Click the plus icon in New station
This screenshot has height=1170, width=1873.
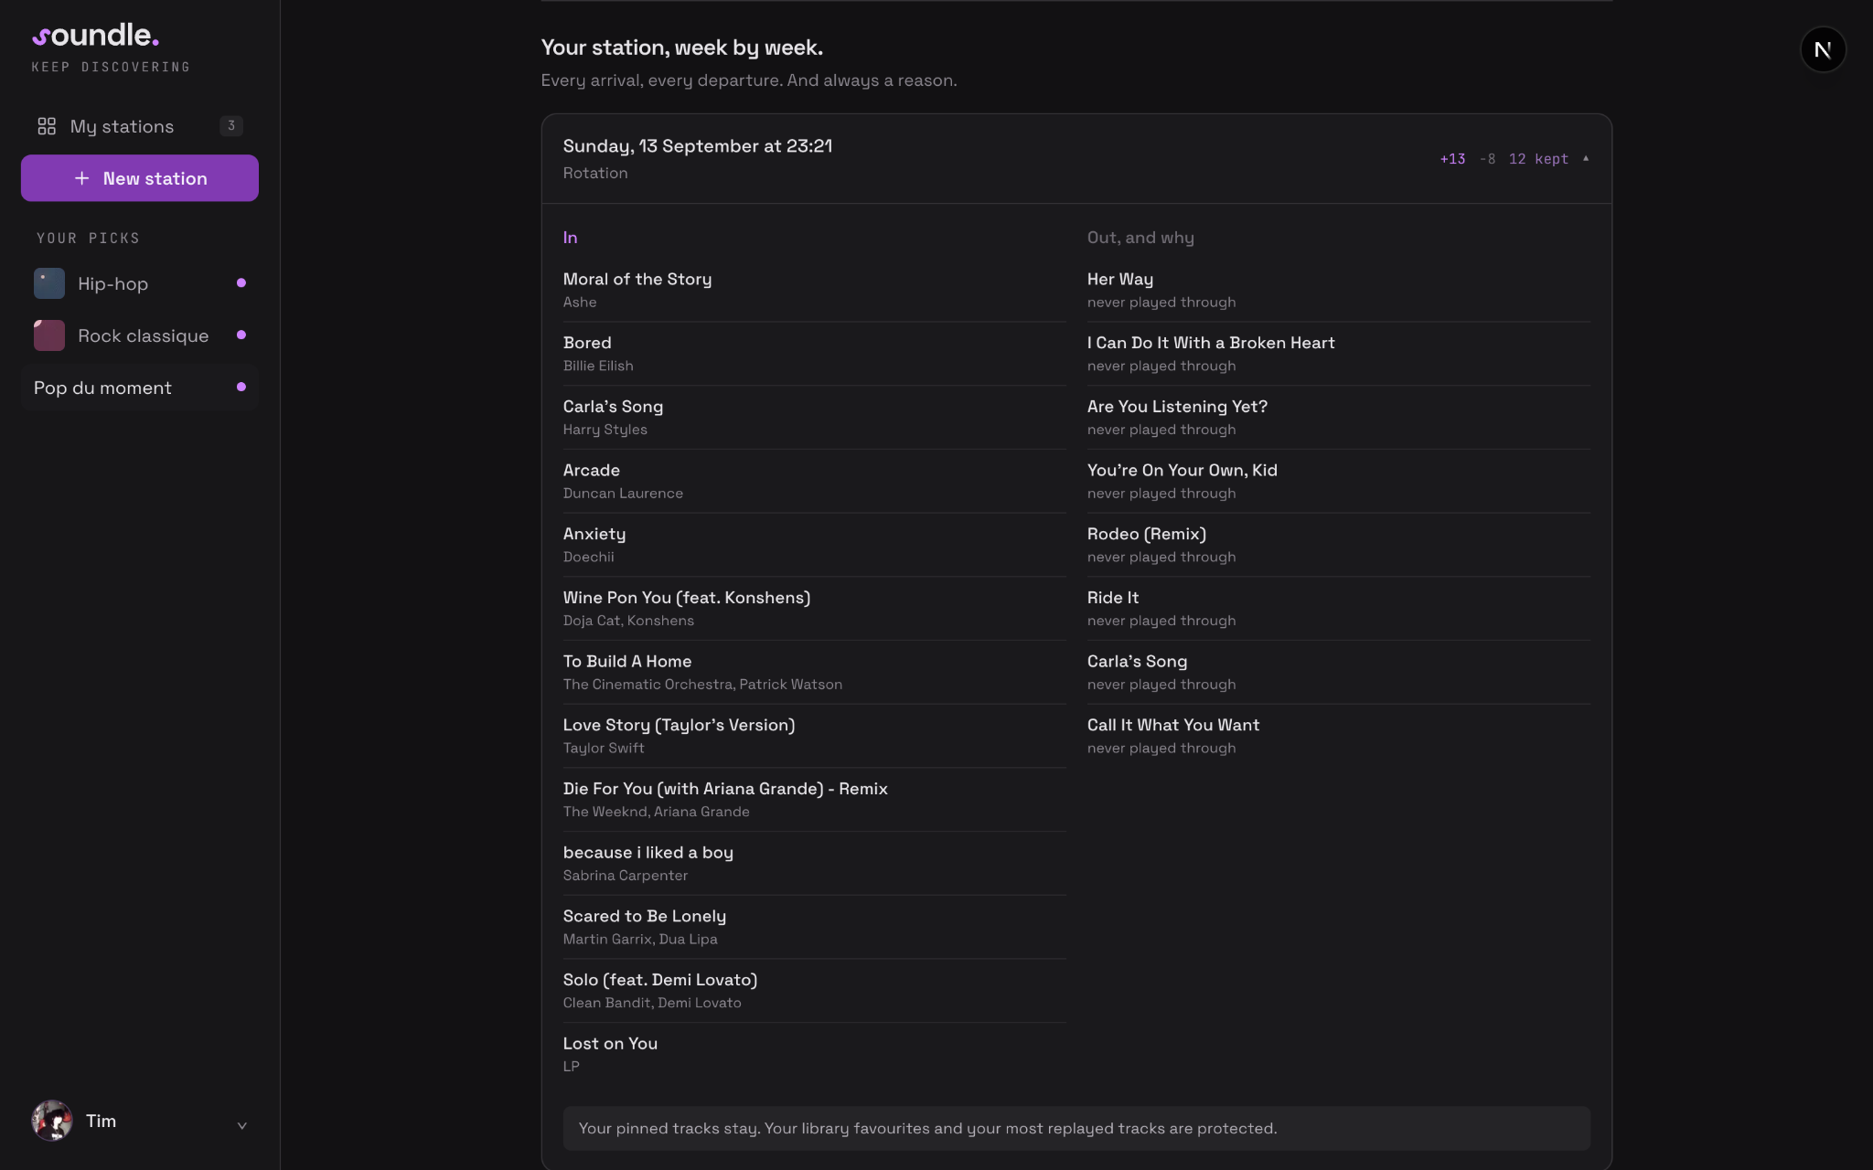82,178
